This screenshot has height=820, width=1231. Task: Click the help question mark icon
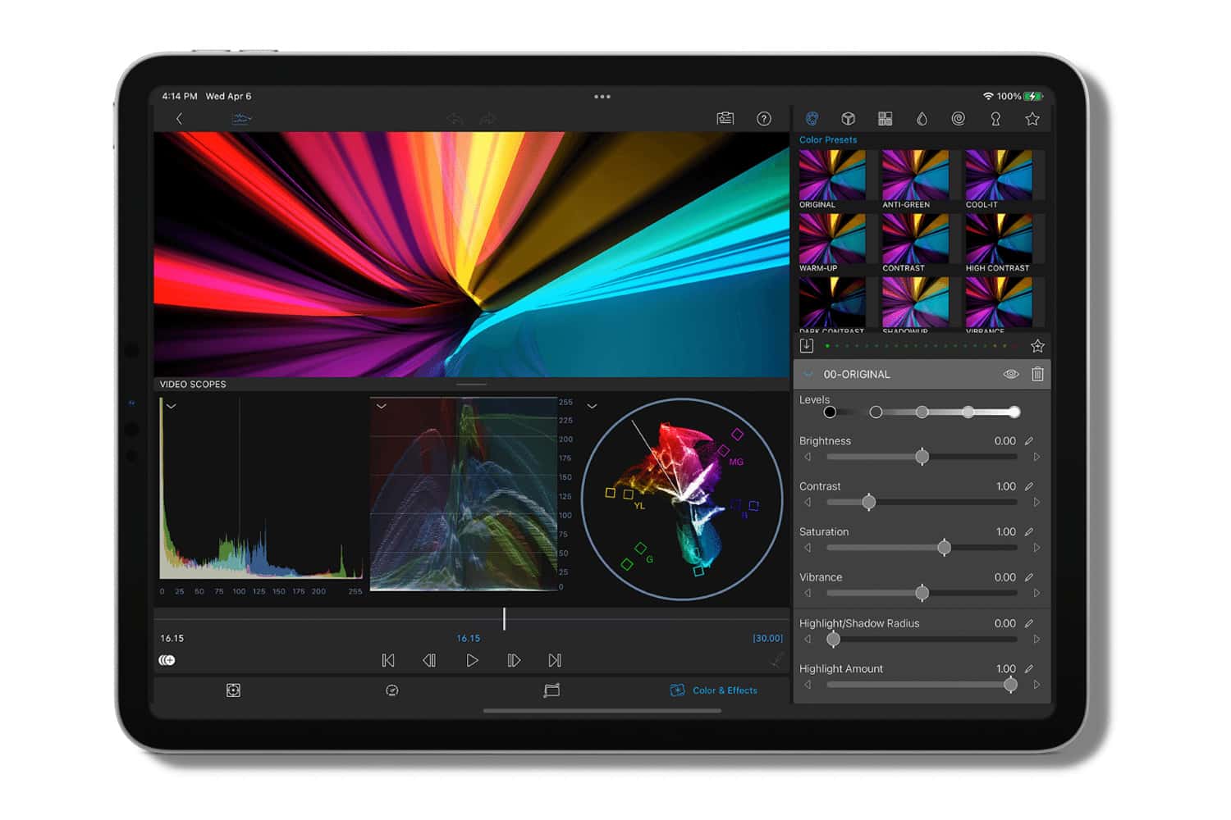763,119
